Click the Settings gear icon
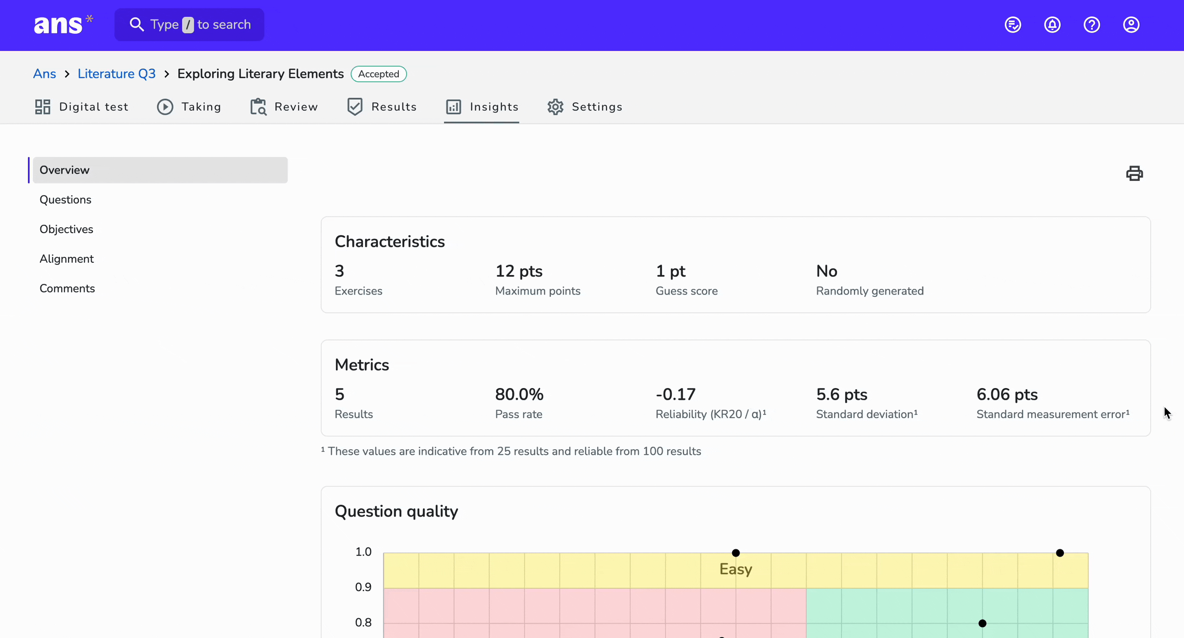This screenshot has width=1184, height=638. click(555, 107)
